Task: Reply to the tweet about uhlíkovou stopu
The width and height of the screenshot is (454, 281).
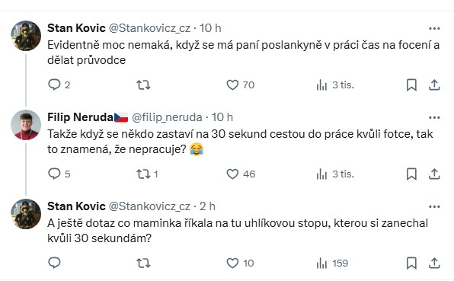Action: coord(54,263)
